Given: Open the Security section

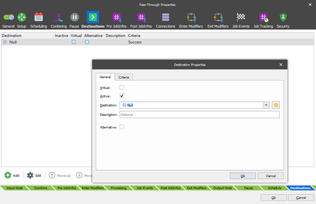Looking at the screenshot, I should (283, 20).
